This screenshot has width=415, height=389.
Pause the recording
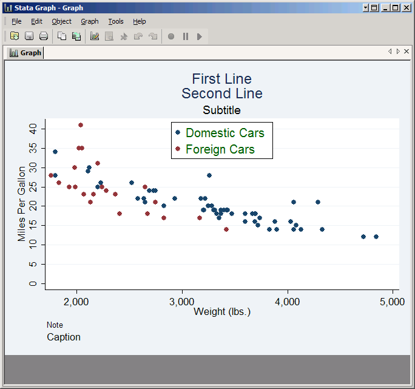tap(186, 36)
